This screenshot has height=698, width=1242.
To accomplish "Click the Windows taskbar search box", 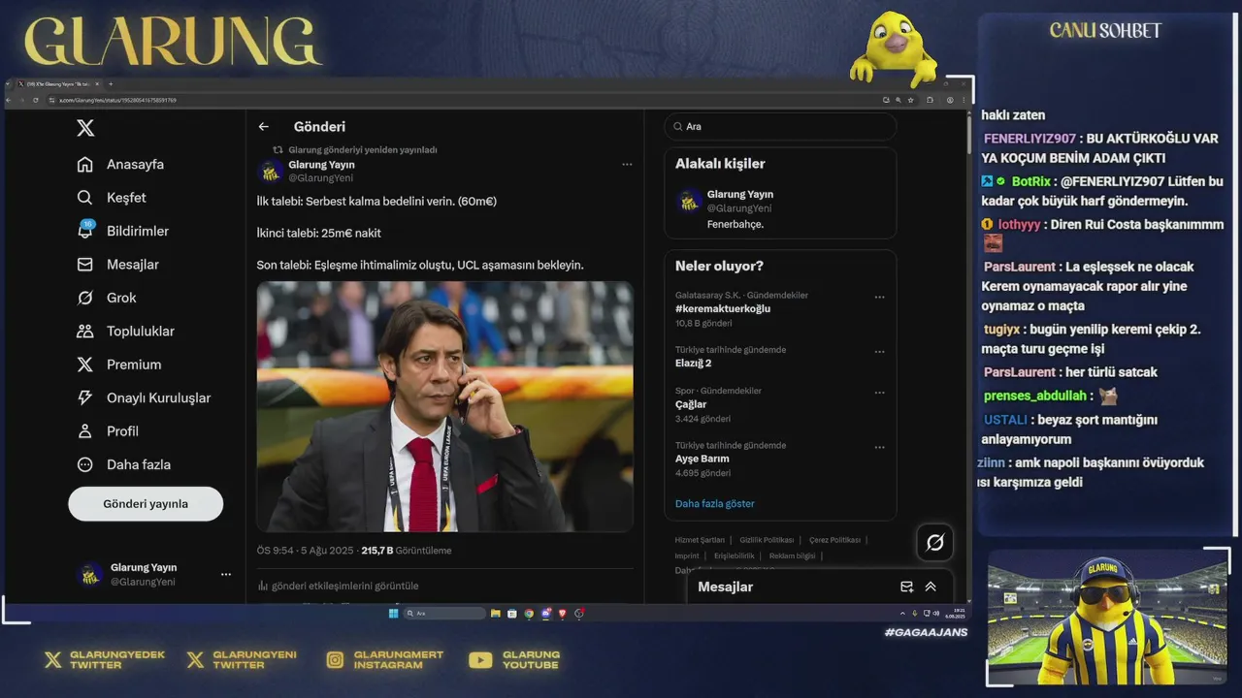I will tap(444, 613).
